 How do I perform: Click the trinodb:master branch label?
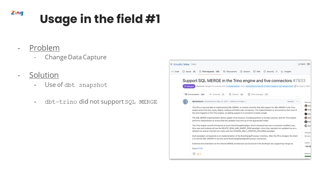tap(233, 86)
